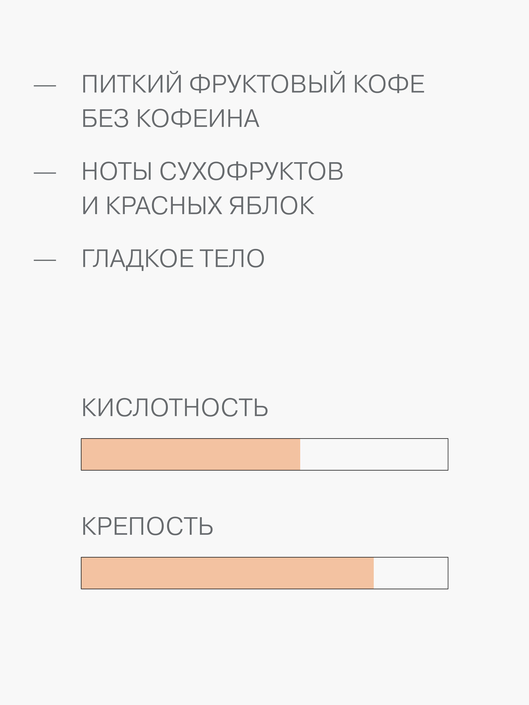
Task: Click the КИСЛОТНОСТЬ label
Action: pyautogui.click(x=175, y=407)
